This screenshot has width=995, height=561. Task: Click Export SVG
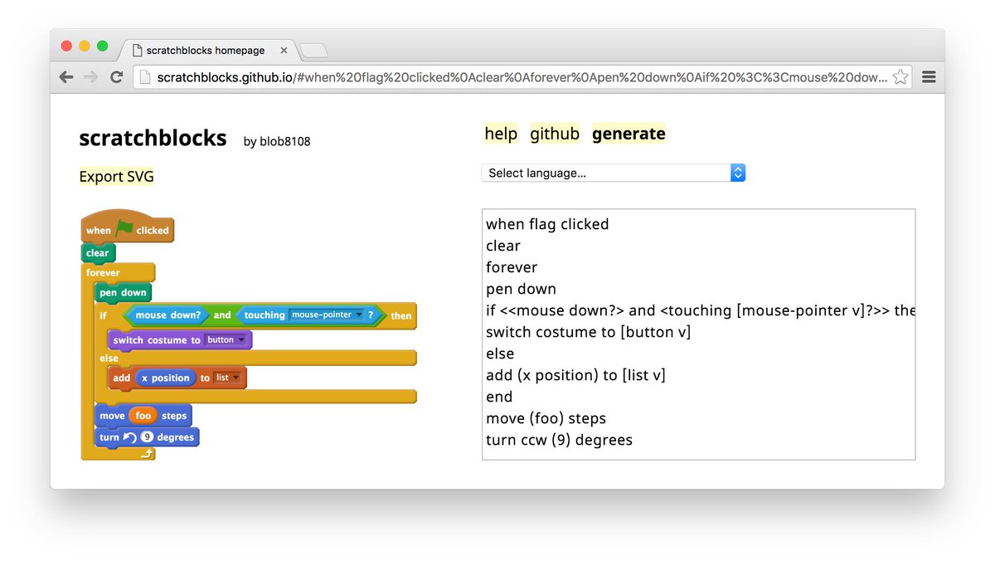pos(116,176)
